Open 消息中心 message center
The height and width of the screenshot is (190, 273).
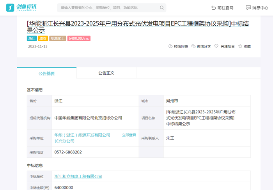tap(260, 8)
